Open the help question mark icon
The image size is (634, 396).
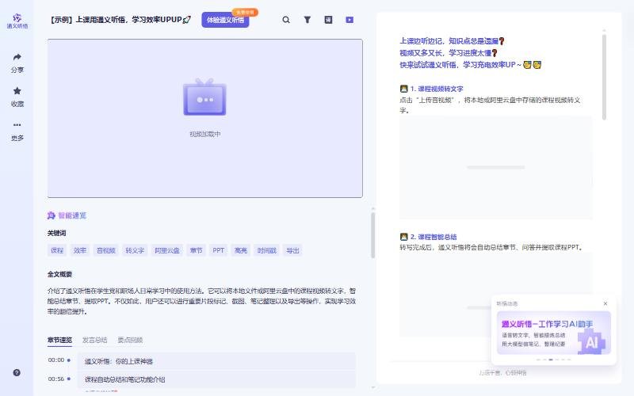point(17,372)
